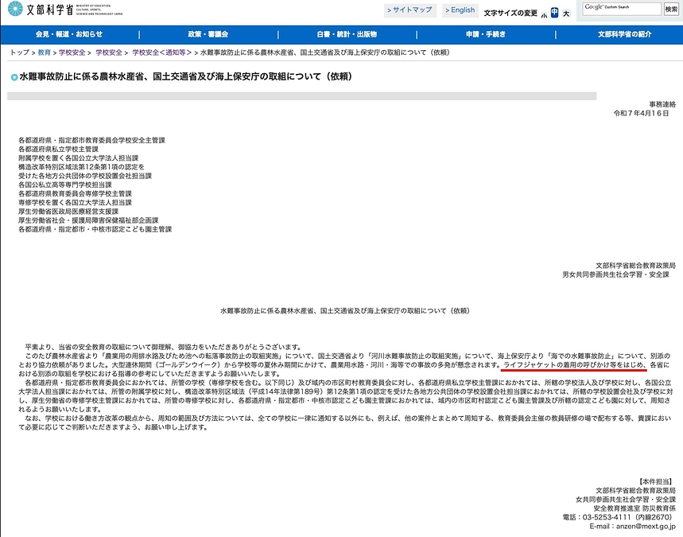This screenshot has width=683, height=537.
Task: Click the 検索 search button
Action: point(672,10)
